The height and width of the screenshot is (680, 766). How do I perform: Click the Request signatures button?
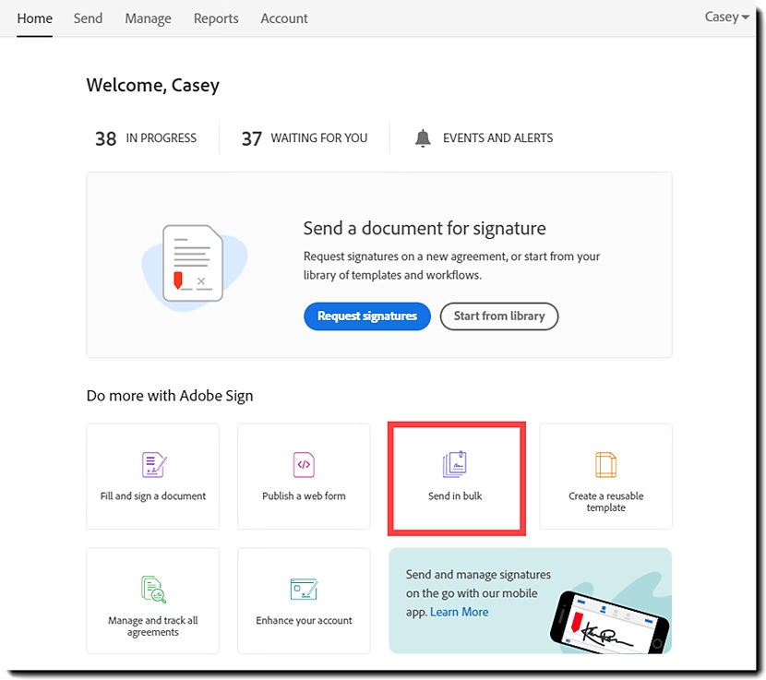(x=366, y=316)
